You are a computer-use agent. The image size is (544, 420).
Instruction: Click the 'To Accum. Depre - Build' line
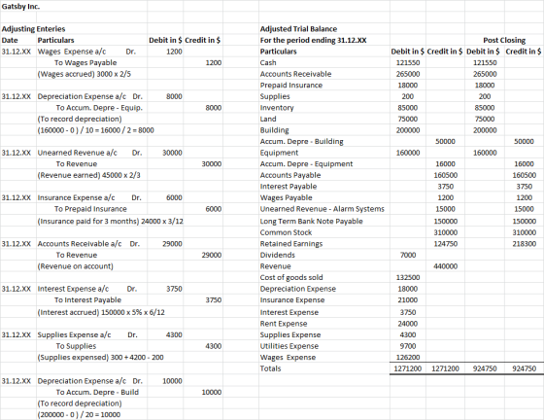tap(97, 392)
